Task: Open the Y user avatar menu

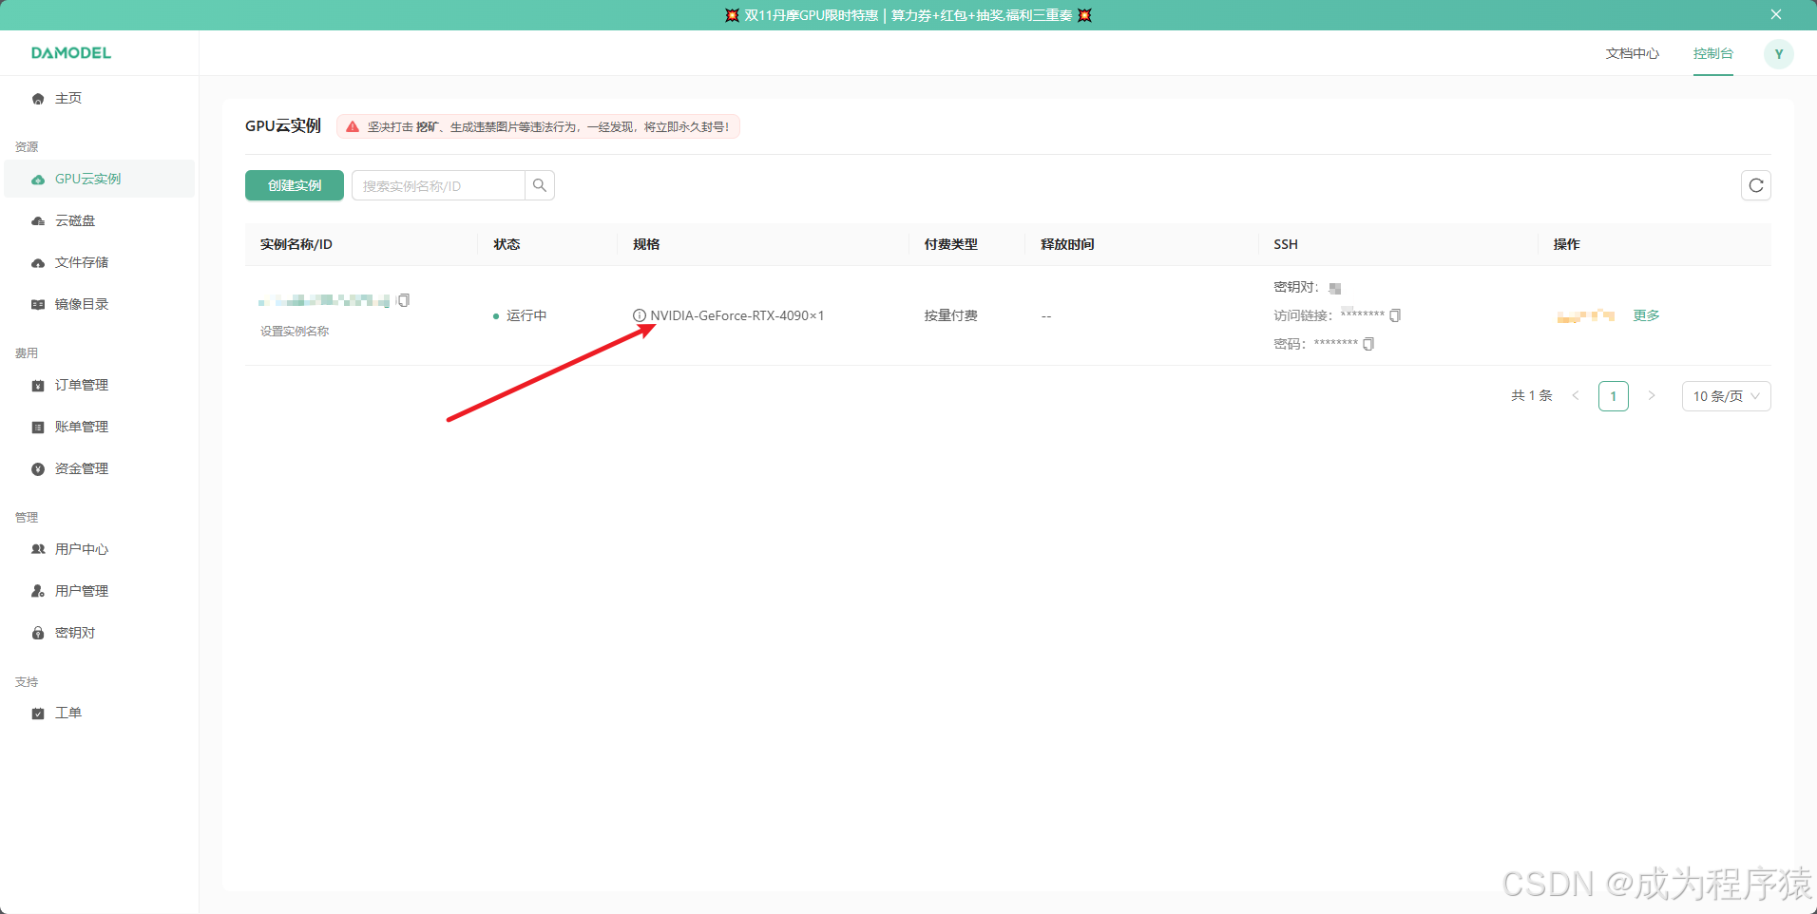Action: coord(1778,54)
